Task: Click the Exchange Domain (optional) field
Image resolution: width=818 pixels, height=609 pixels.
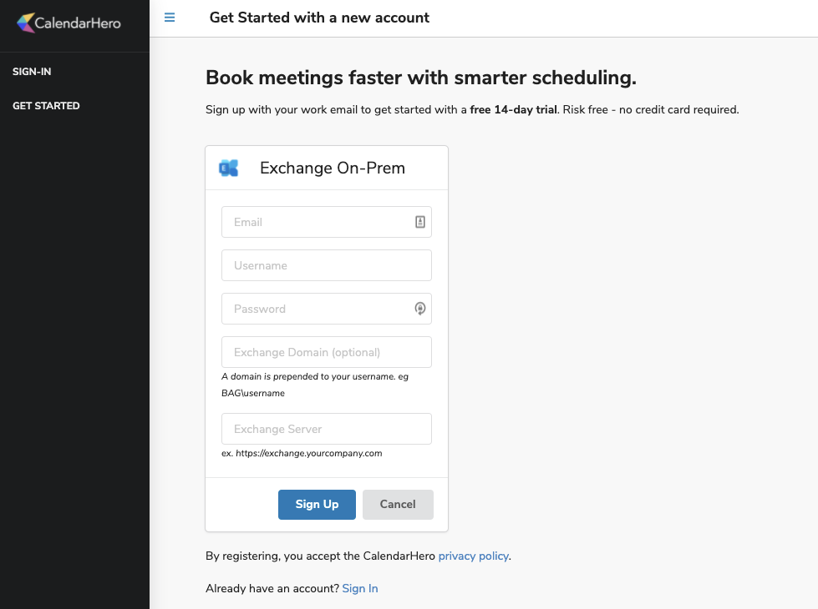Action: click(x=327, y=352)
